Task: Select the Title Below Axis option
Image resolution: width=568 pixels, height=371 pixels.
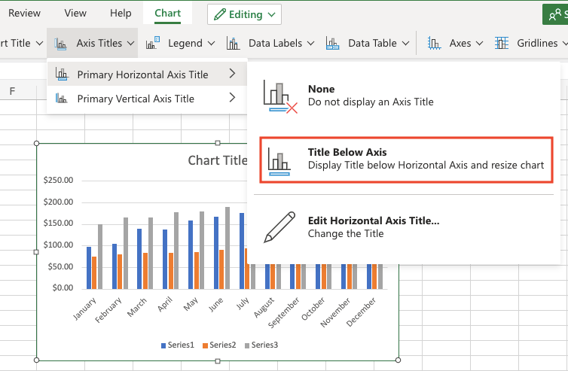Action: [407, 160]
